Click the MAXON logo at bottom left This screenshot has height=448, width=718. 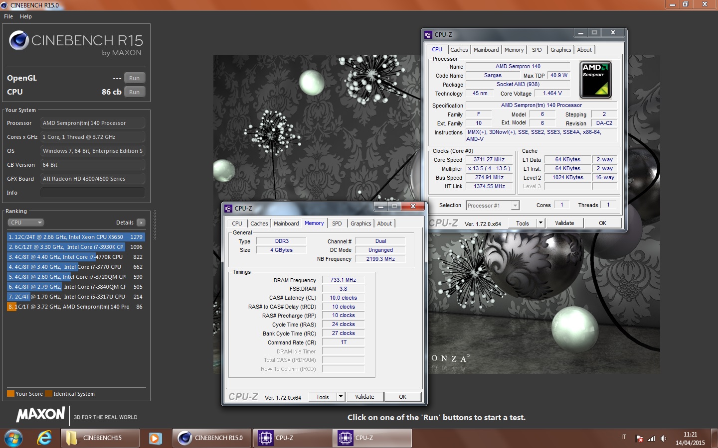pos(41,414)
